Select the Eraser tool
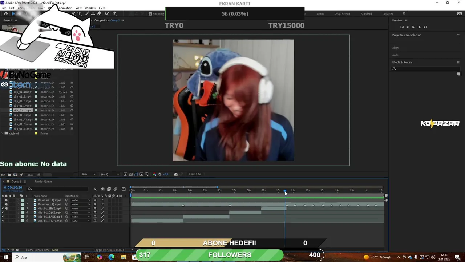The height and width of the screenshot is (262, 465). [x=99, y=13]
